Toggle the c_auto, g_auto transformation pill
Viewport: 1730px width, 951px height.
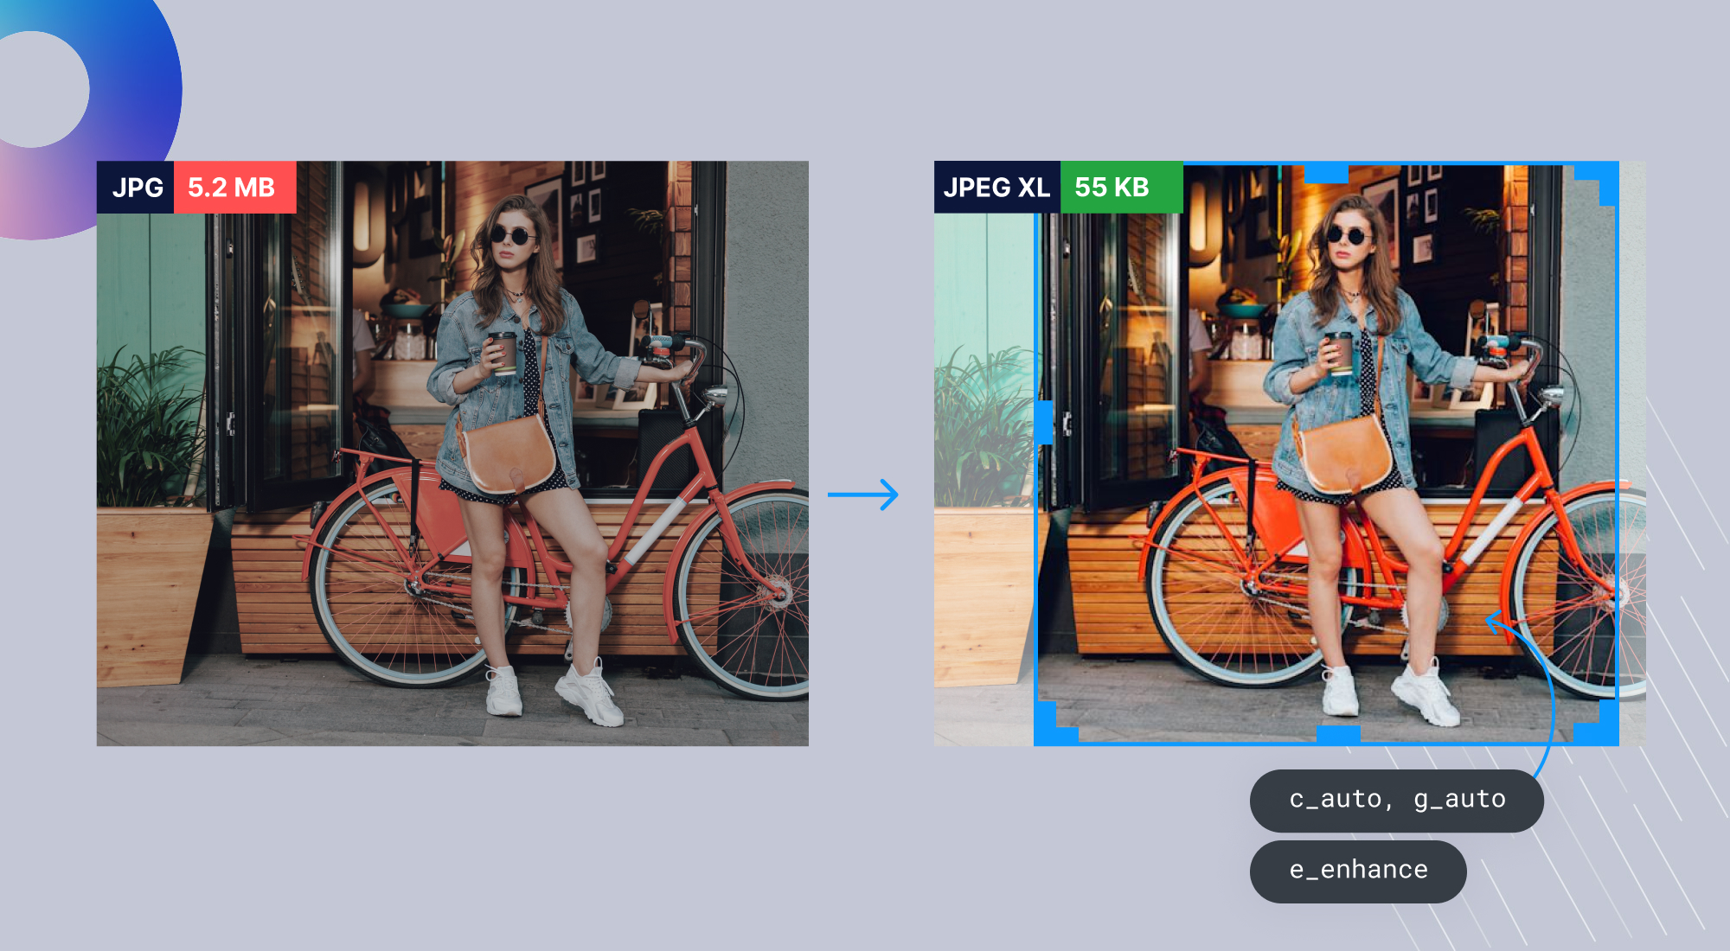click(1395, 800)
